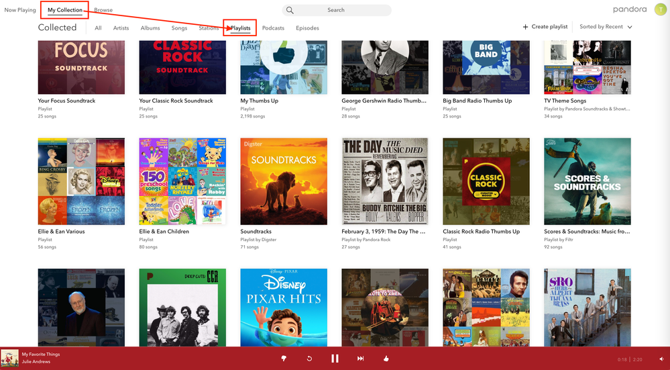Switch to the Podcasts tab
The height and width of the screenshot is (370, 670).
273,28
